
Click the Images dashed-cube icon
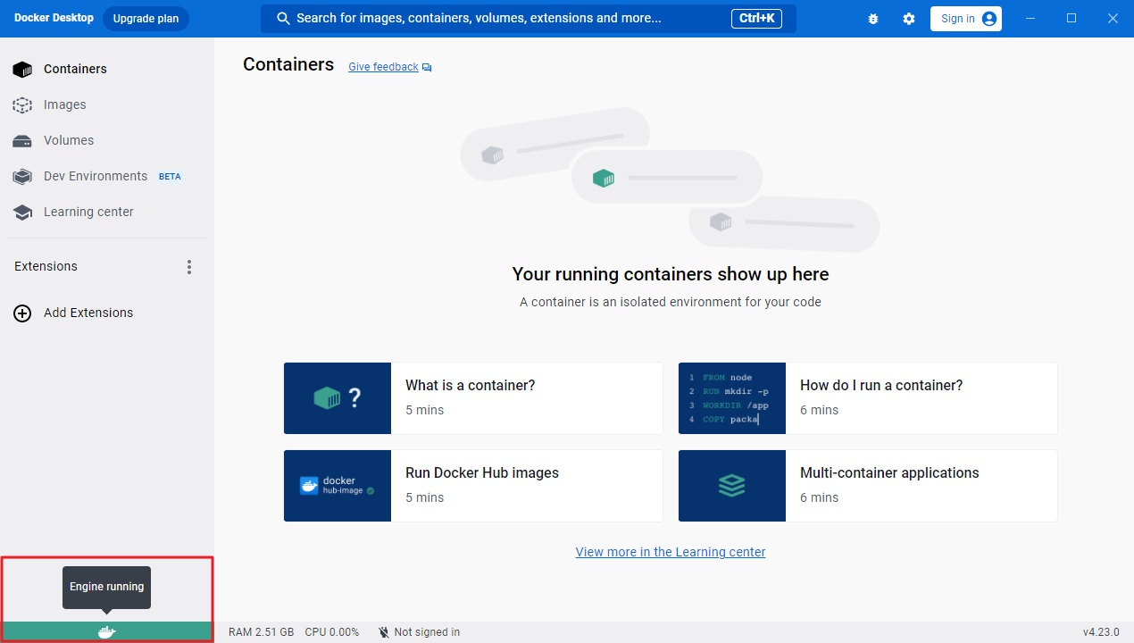22,105
